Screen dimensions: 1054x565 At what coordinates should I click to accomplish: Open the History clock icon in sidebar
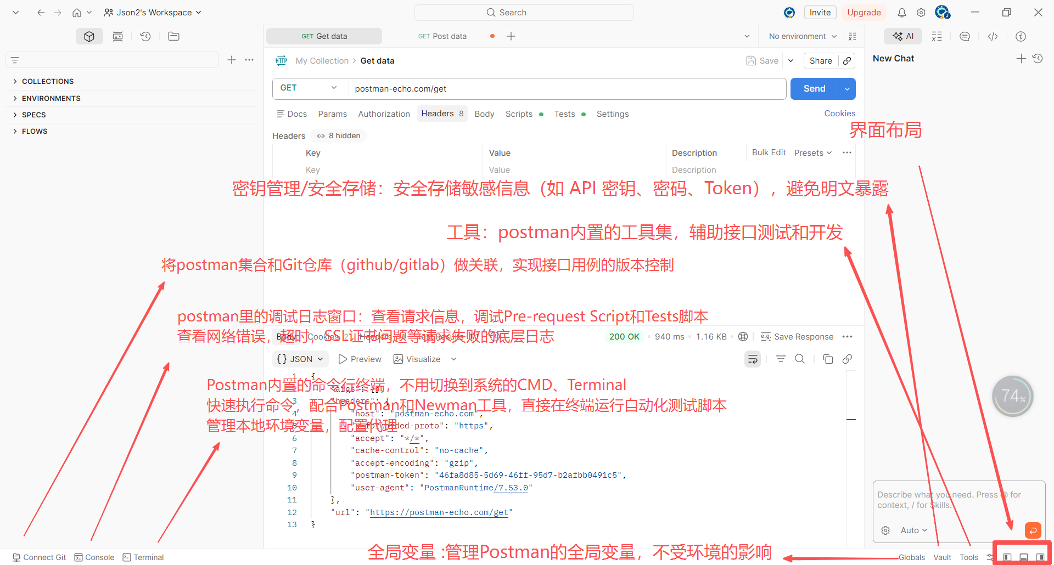145,36
